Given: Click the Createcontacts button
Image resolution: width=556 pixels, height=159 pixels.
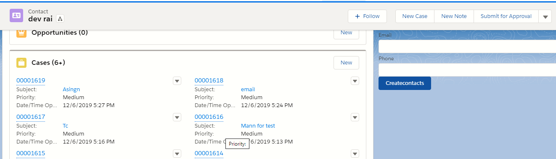Looking at the screenshot, I should 405,83.
